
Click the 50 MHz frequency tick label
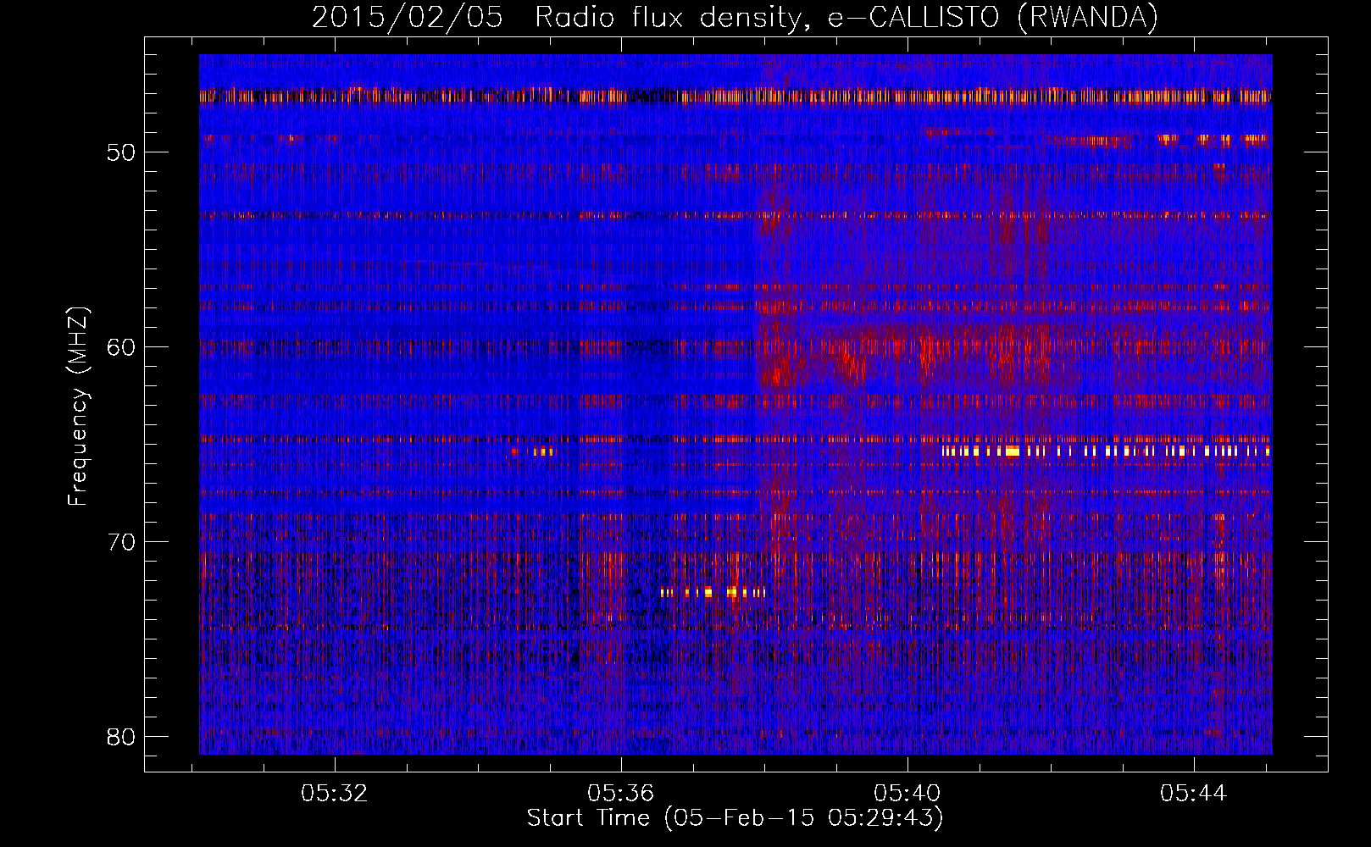121,153
